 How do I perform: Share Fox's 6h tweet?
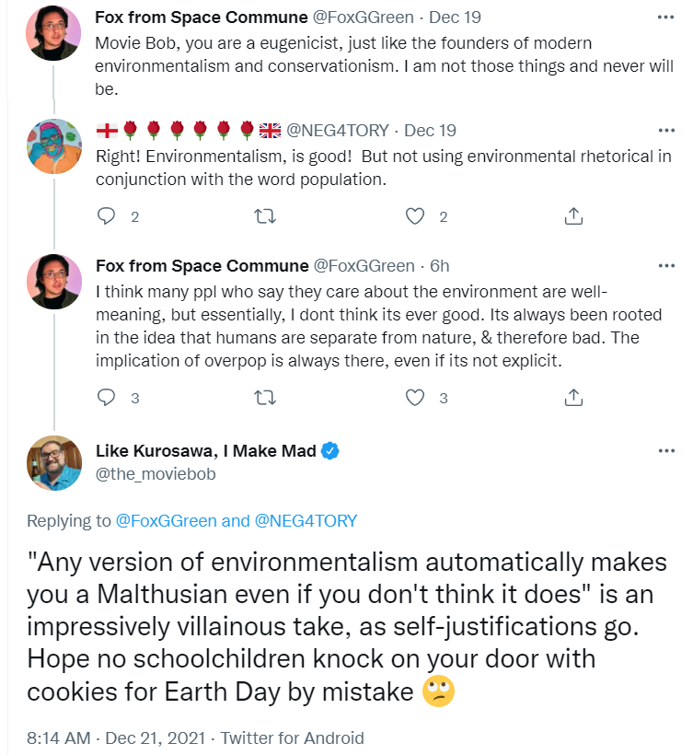click(x=573, y=398)
